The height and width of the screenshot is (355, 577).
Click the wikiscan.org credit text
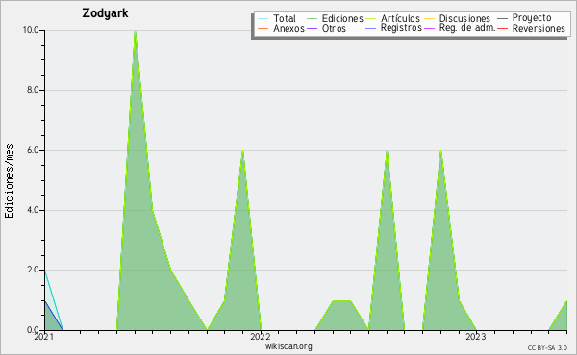pyautogui.click(x=288, y=346)
